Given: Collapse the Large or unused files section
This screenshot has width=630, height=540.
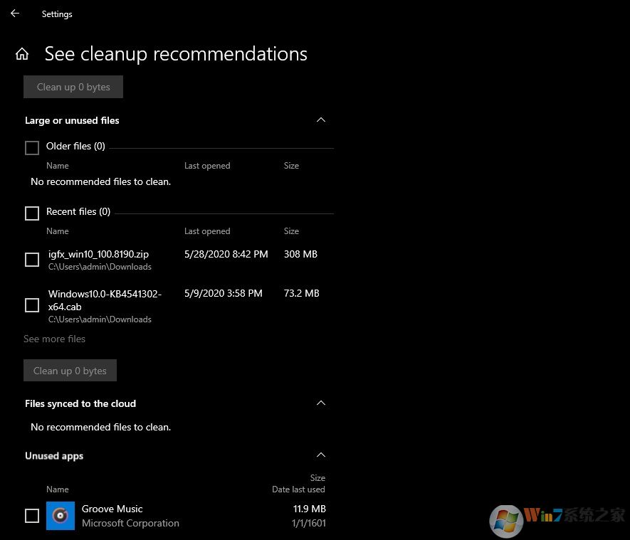Looking at the screenshot, I should [321, 120].
